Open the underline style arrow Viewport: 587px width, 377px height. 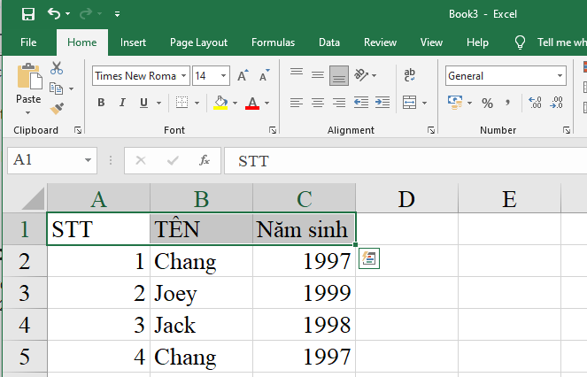point(158,103)
